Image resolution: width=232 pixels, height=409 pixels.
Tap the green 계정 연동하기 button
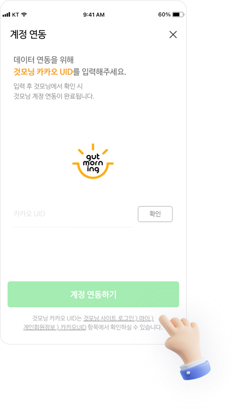click(93, 295)
